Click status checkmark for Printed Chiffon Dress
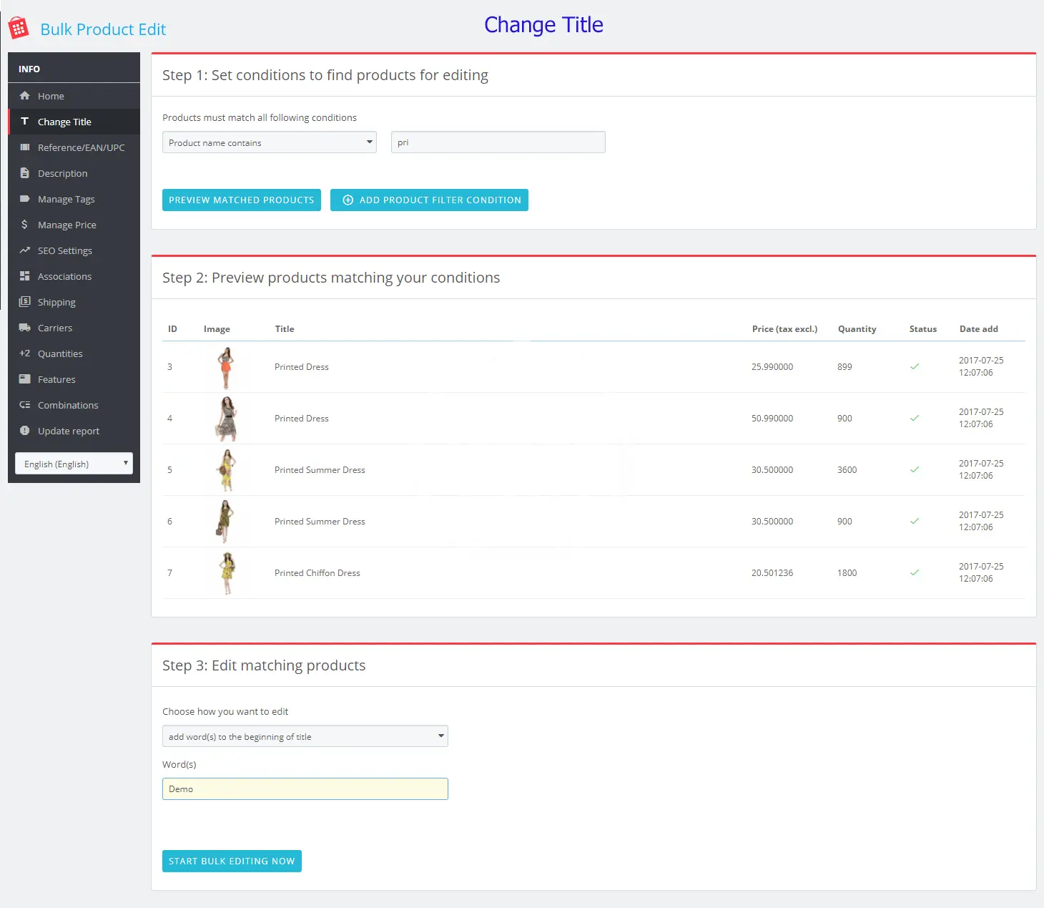 click(915, 573)
